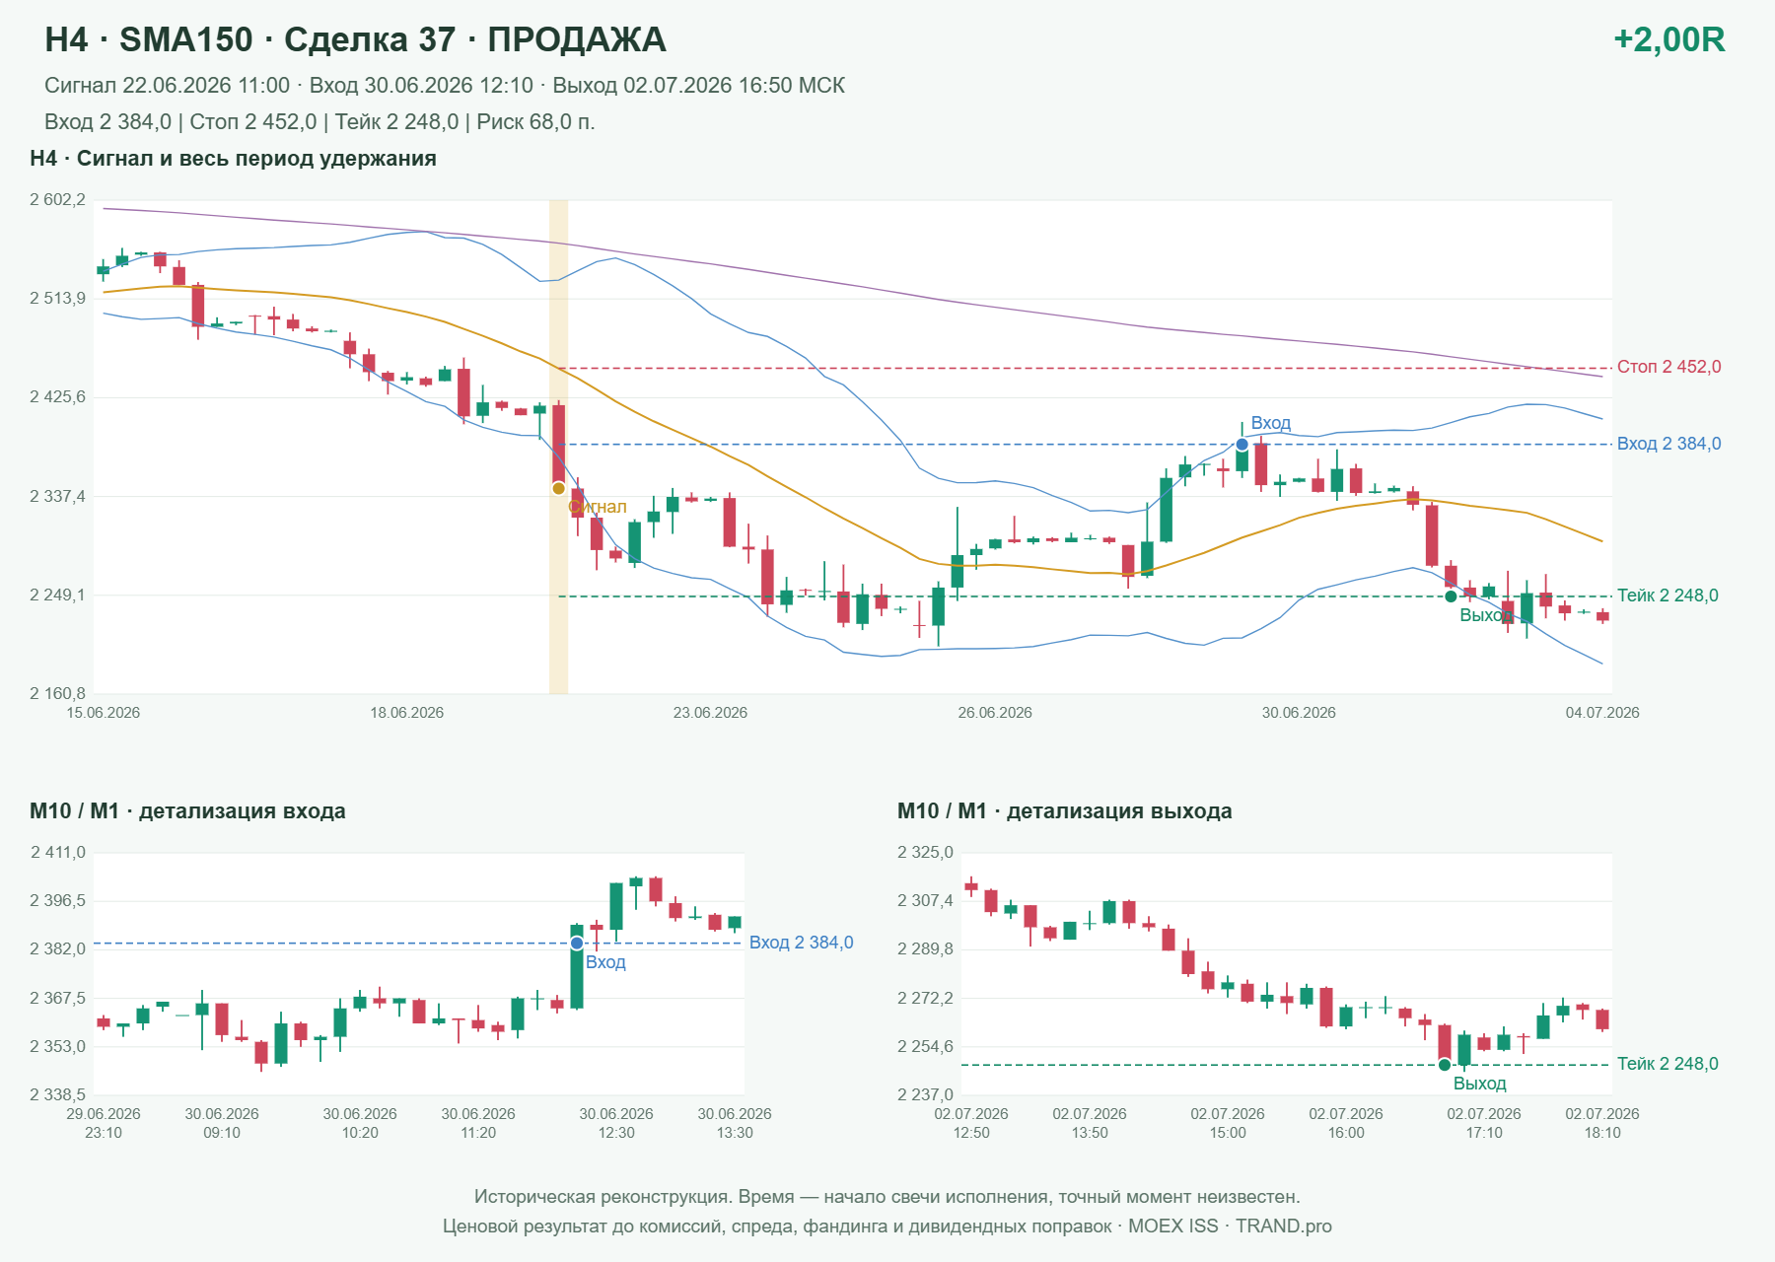The width and height of the screenshot is (1775, 1262).
Task: Click heading "M10 / M1 · детализация выхода"
Action: [1065, 811]
